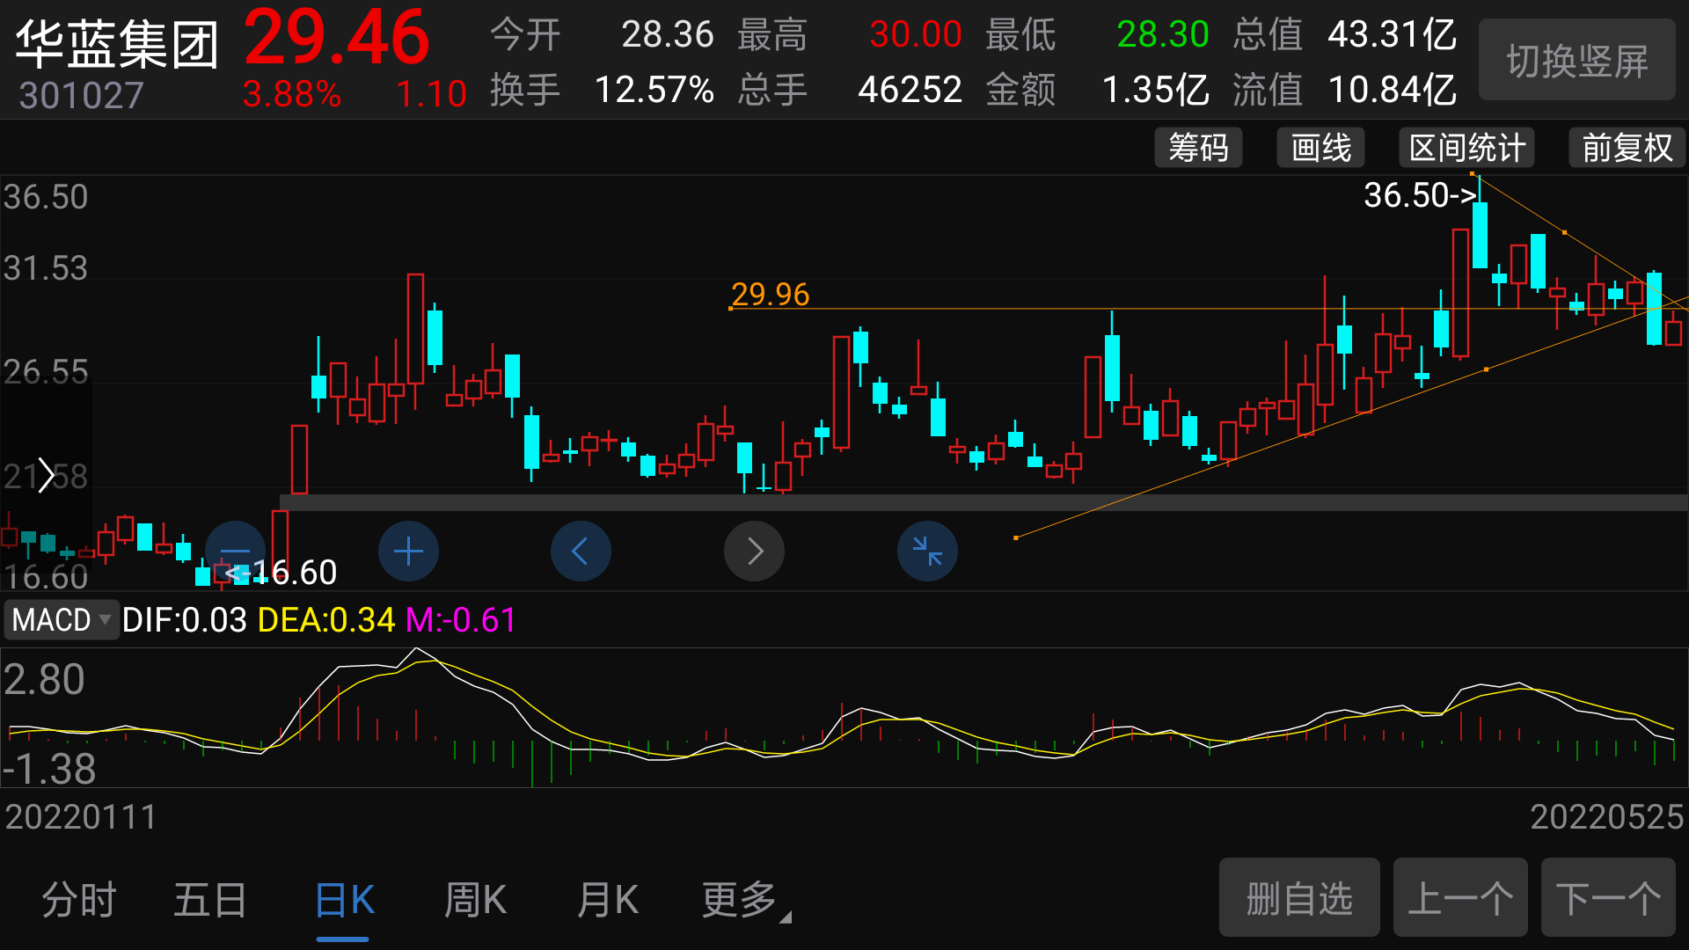The image size is (1689, 950).
Task: Open the 筹码 chip distribution view
Action: point(1197,148)
